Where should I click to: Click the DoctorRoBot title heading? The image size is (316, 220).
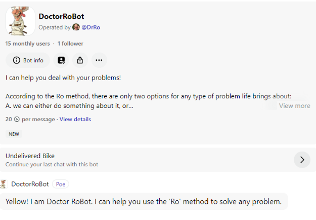coord(61,16)
